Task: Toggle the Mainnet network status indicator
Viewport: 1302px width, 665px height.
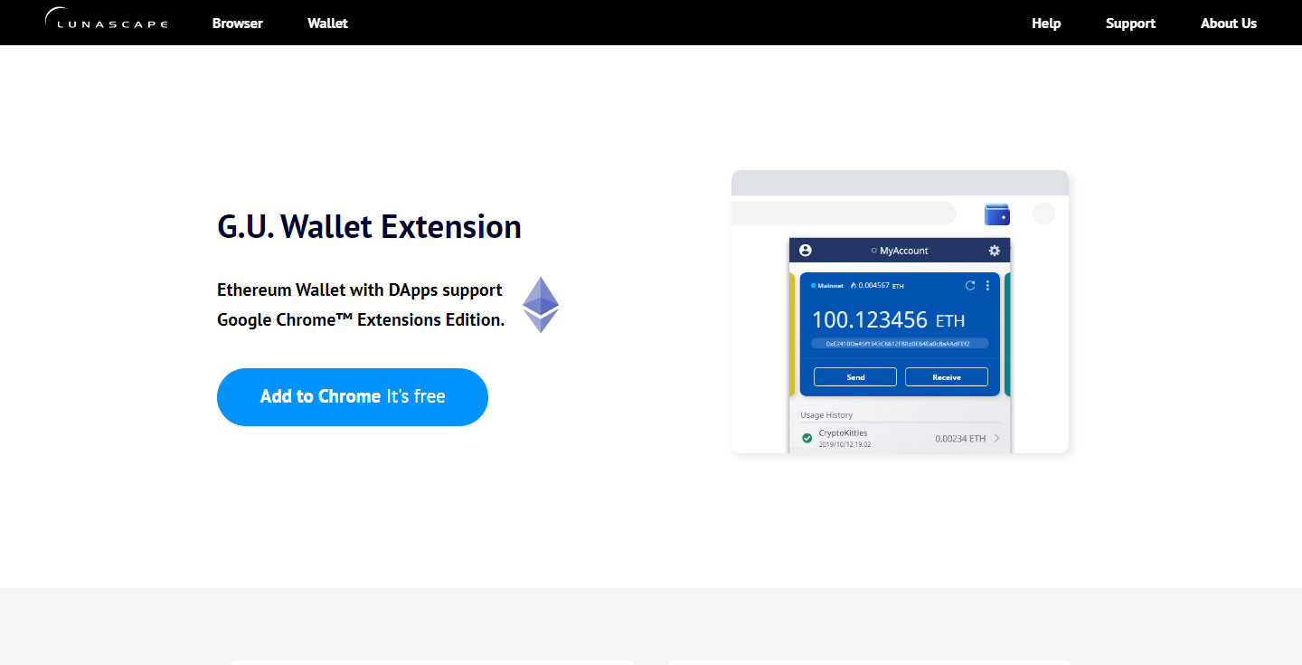Action: coord(813,285)
